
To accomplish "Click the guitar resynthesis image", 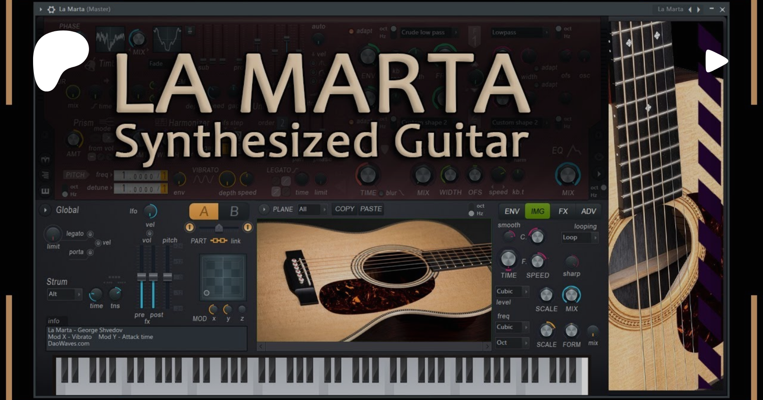I will pos(374,281).
